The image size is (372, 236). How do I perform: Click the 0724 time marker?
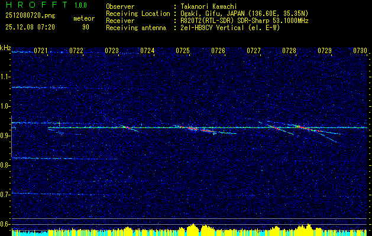pyautogui.click(x=147, y=51)
